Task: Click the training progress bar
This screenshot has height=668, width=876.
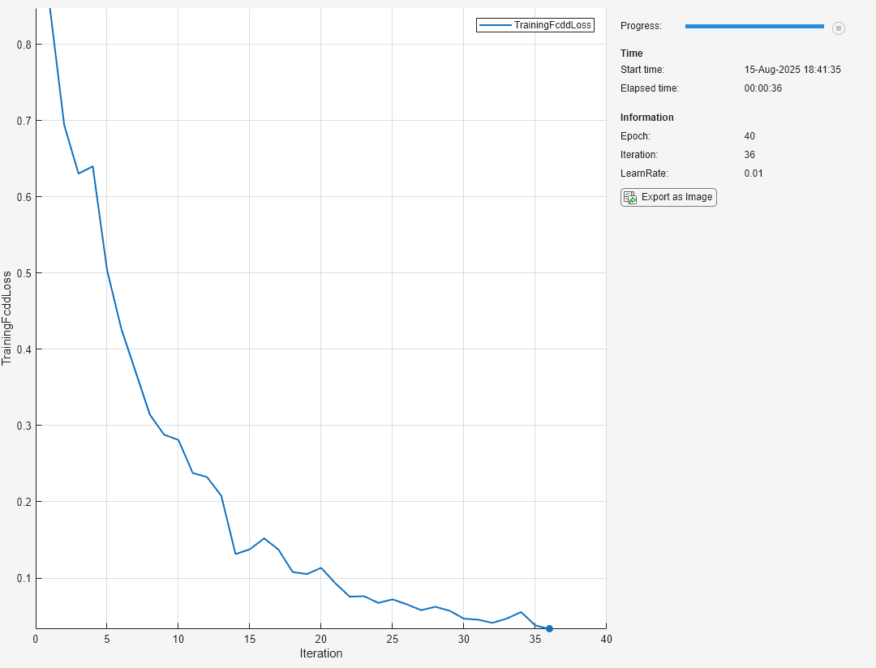Action: coord(754,27)
